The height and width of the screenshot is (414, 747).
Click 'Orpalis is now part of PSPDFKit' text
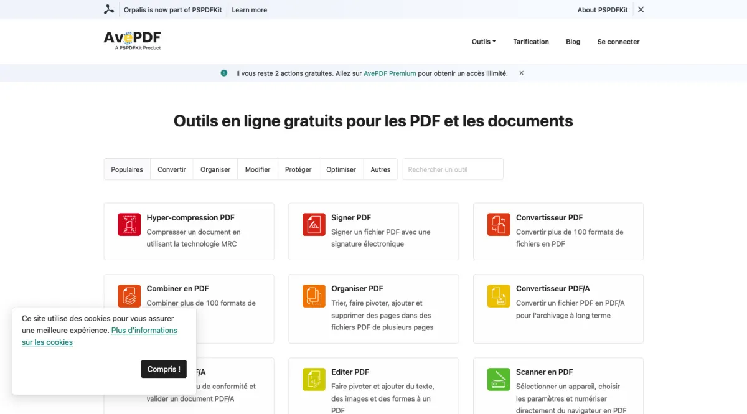pos(174,10)
